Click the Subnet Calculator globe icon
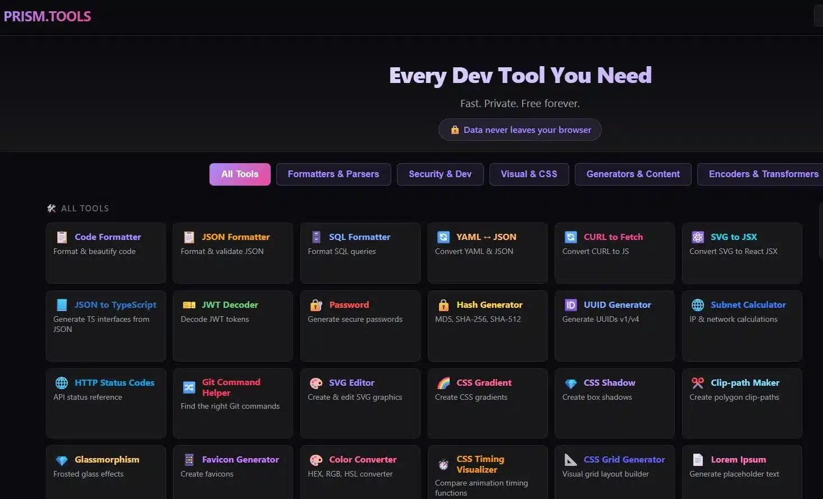 698,304
